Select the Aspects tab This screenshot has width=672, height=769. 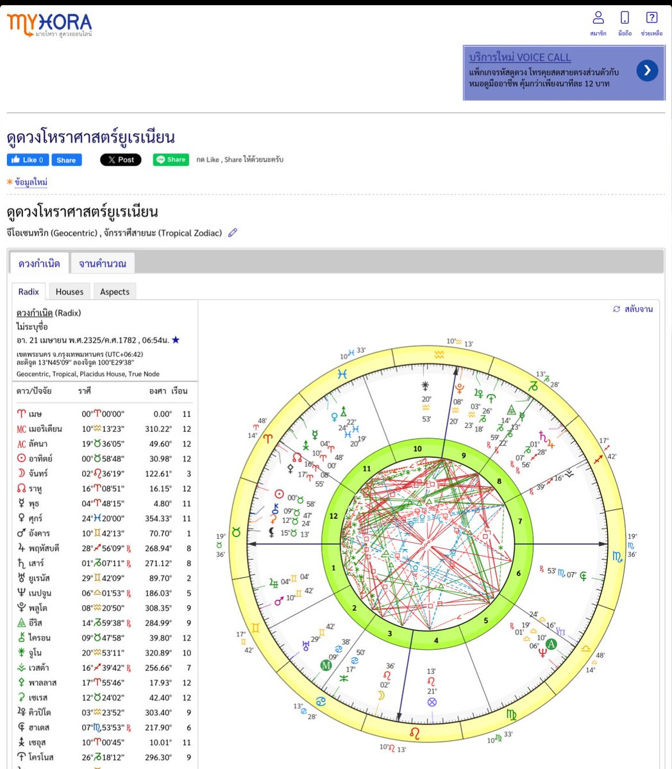(x=115, y=292)
